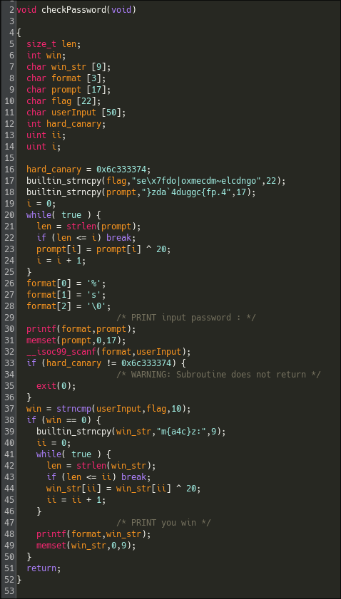Click format[2] = '\0' assignment

pyautogui.click(x=68, y=306)
